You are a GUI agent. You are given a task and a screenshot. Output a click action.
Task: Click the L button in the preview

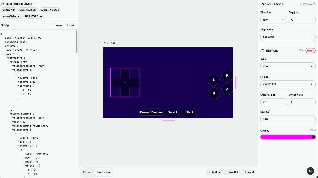(x=214, y=80)
